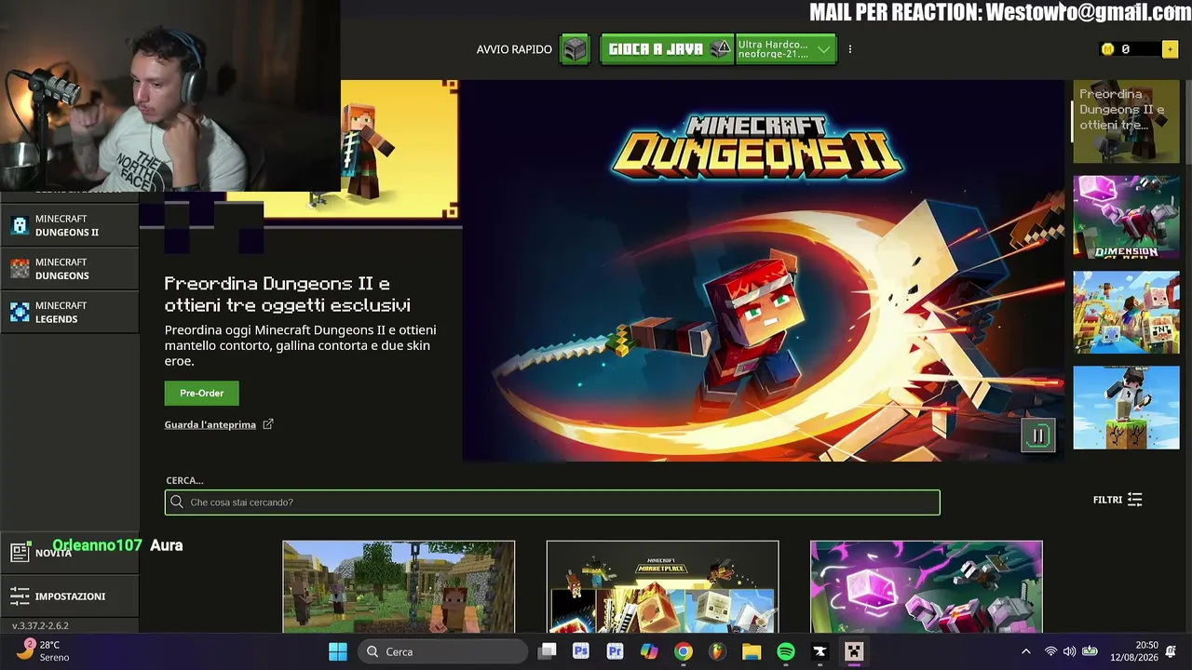Open Impostazioni in the sidebar
This screenshot has height=670, width=1192.
pyautogui.click(x=70, y=596)
